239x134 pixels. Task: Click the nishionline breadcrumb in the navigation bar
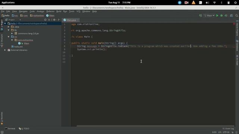37,16
